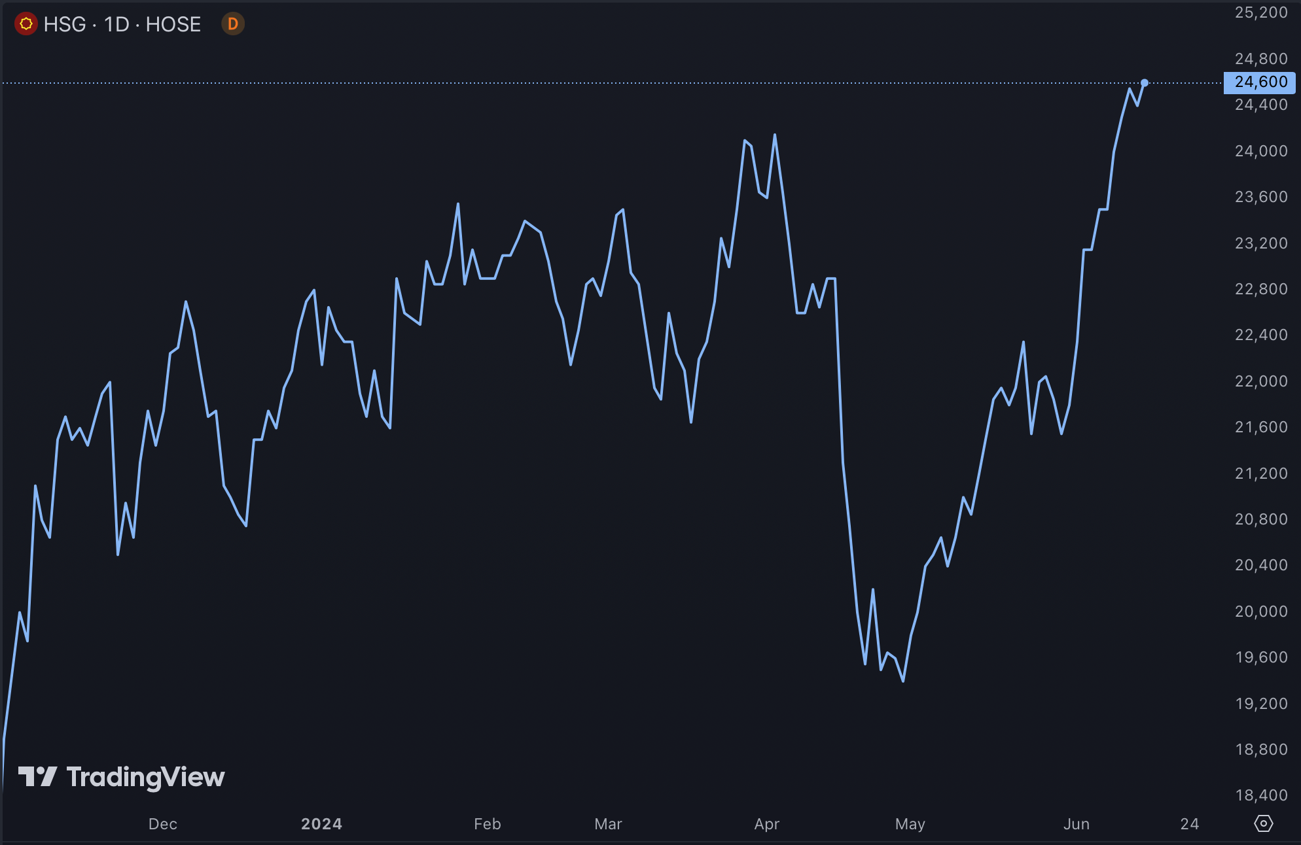Click the 19,600 price axis label
1301x845 pixels.
coord(1260,657)
